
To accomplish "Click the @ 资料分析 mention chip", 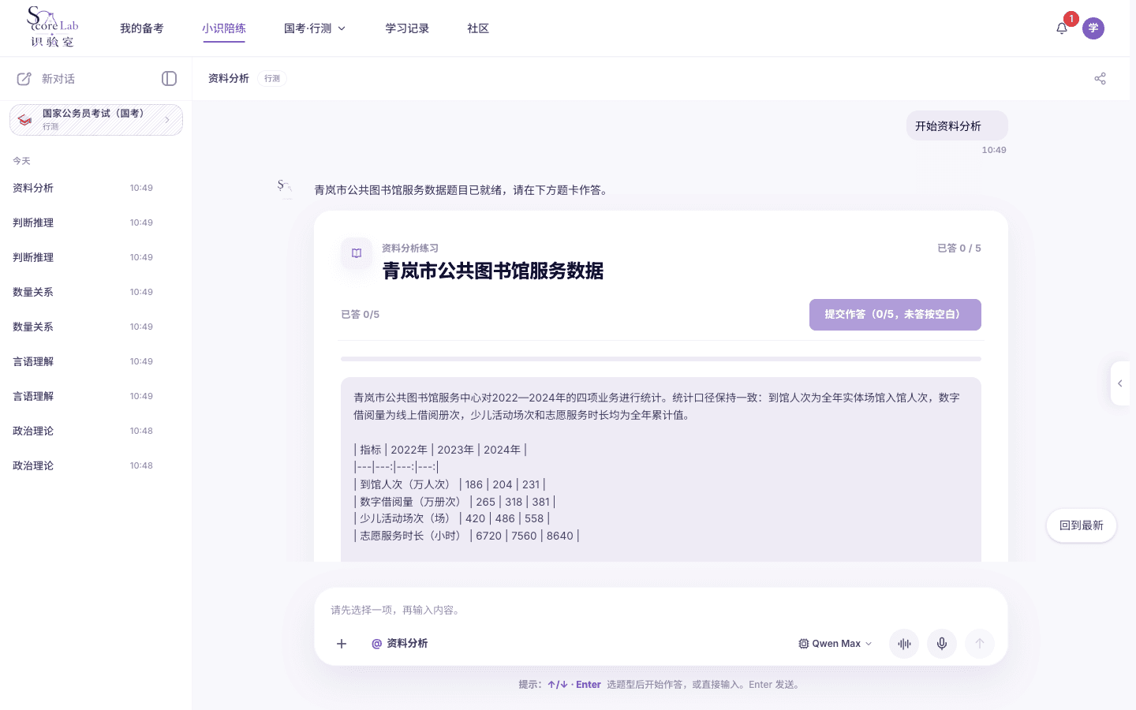I will click(x=399, y=644).
